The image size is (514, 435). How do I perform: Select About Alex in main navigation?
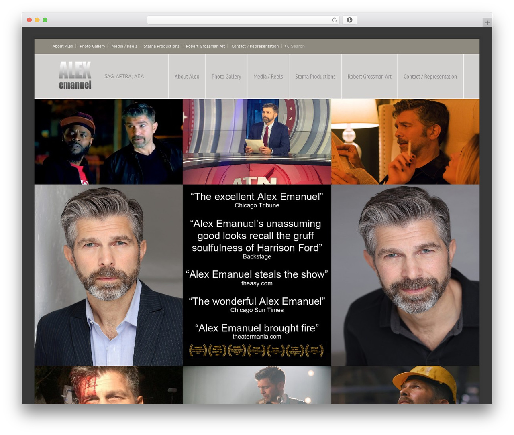point(187,77)
